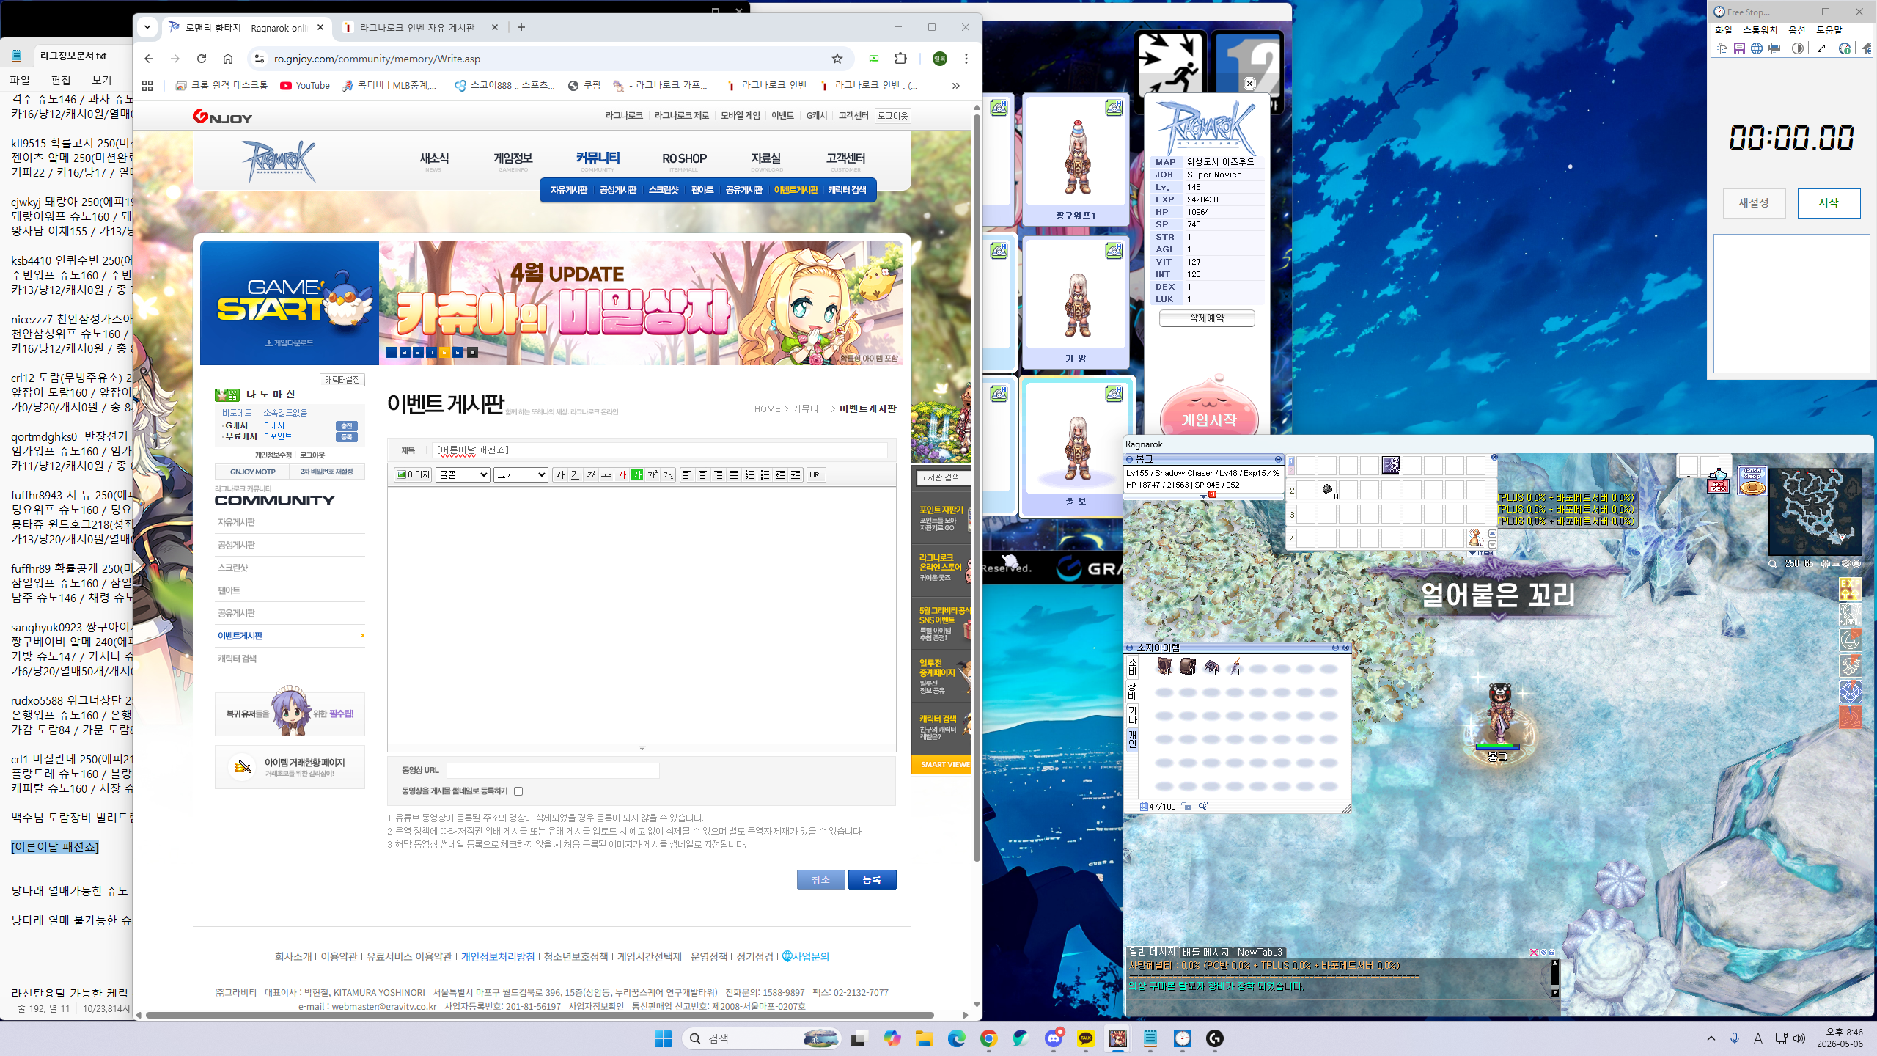Screen dimensions: 1877x1056
Task: Select the 짱구워프1 character slot
Action: click(x=1076, y=158)
